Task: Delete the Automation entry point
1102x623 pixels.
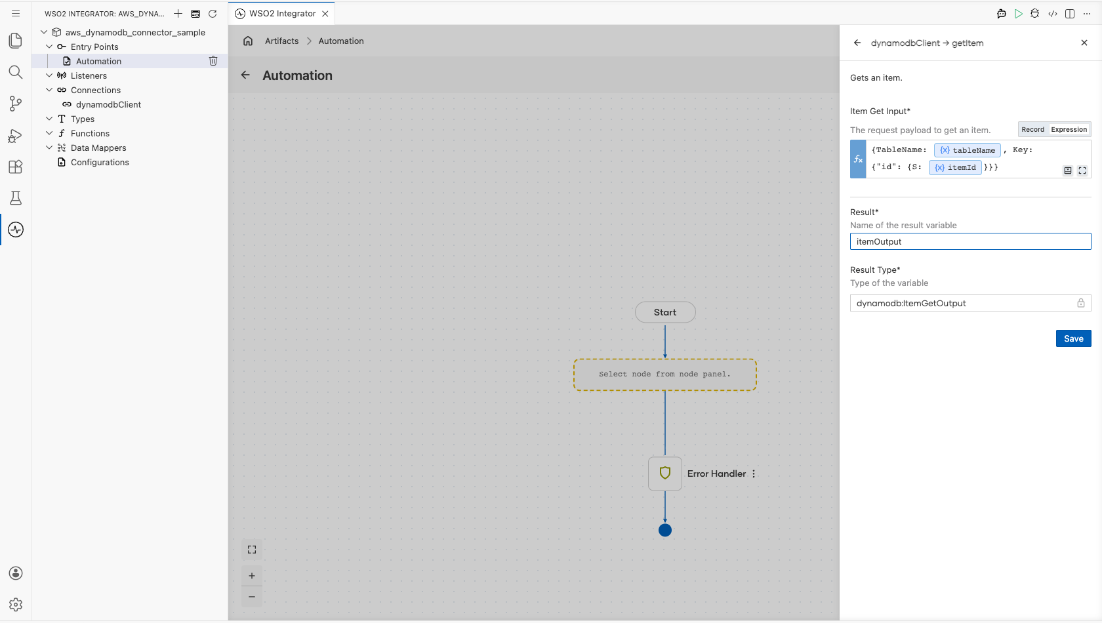Action: (213, 61)
